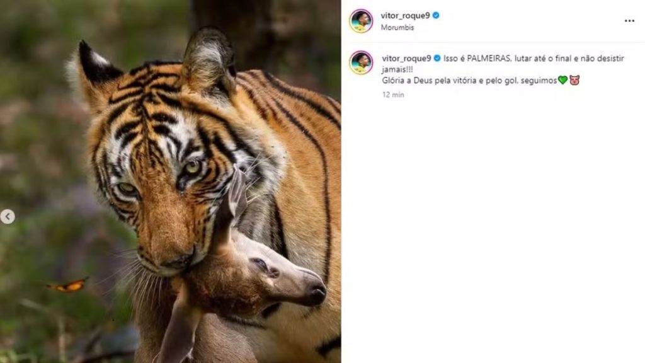Click the verified checkmark in the caption

437,59
